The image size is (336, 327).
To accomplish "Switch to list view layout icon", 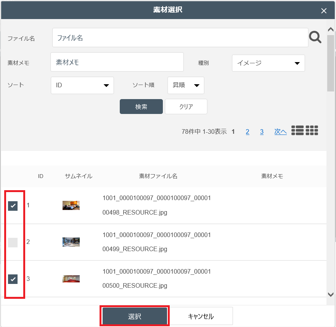I will pos(297,130).
